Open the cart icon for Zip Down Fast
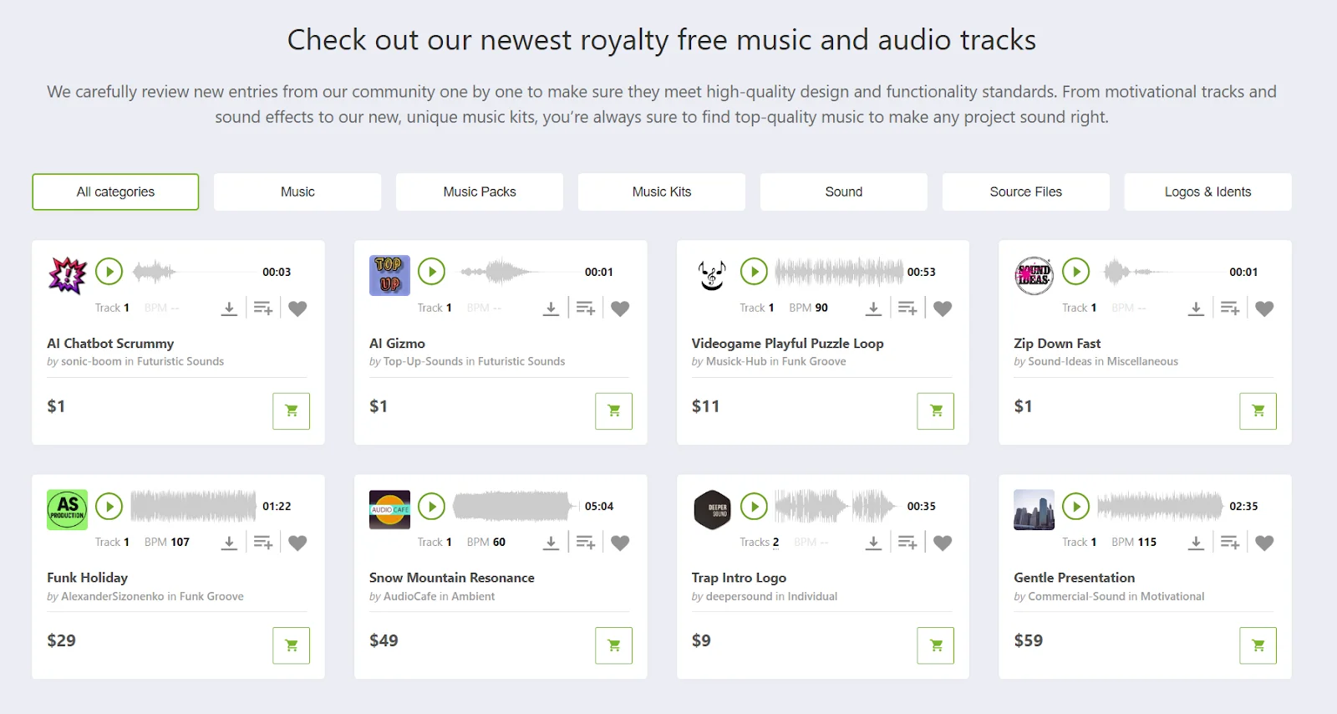 coord(1258,411)
